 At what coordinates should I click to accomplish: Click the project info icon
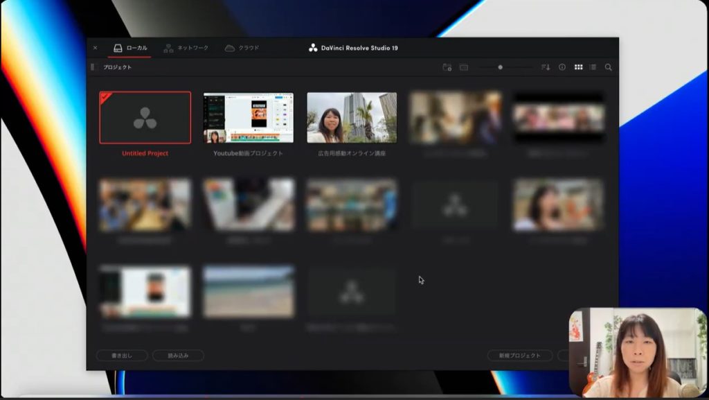[x=562, y=67]
